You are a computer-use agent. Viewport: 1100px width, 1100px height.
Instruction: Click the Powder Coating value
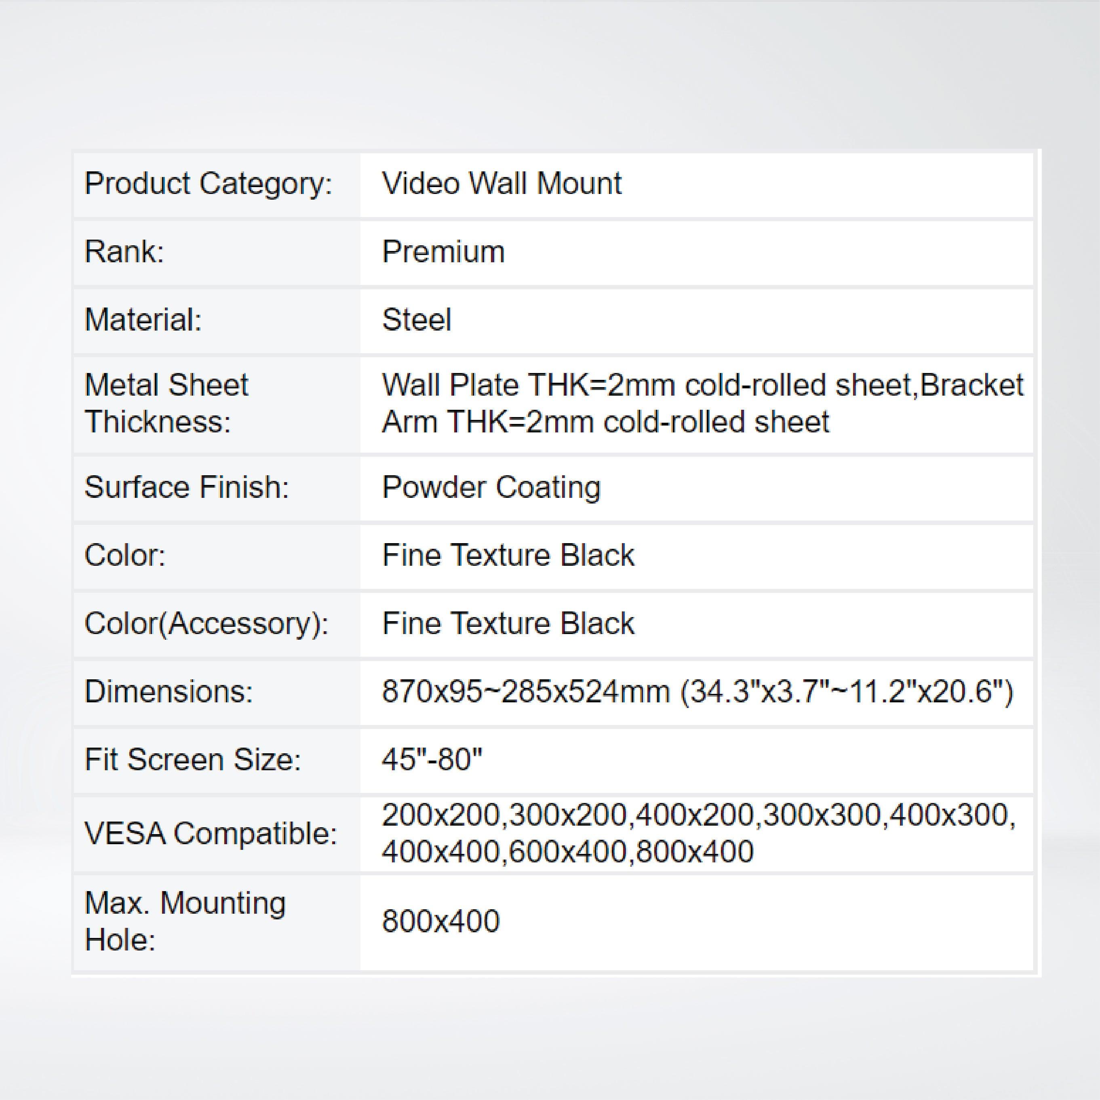(x=491, y=487)
